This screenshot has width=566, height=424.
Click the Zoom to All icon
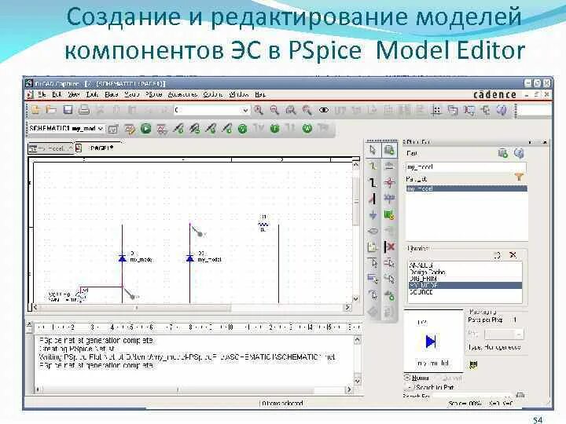(x=307, y=110)
